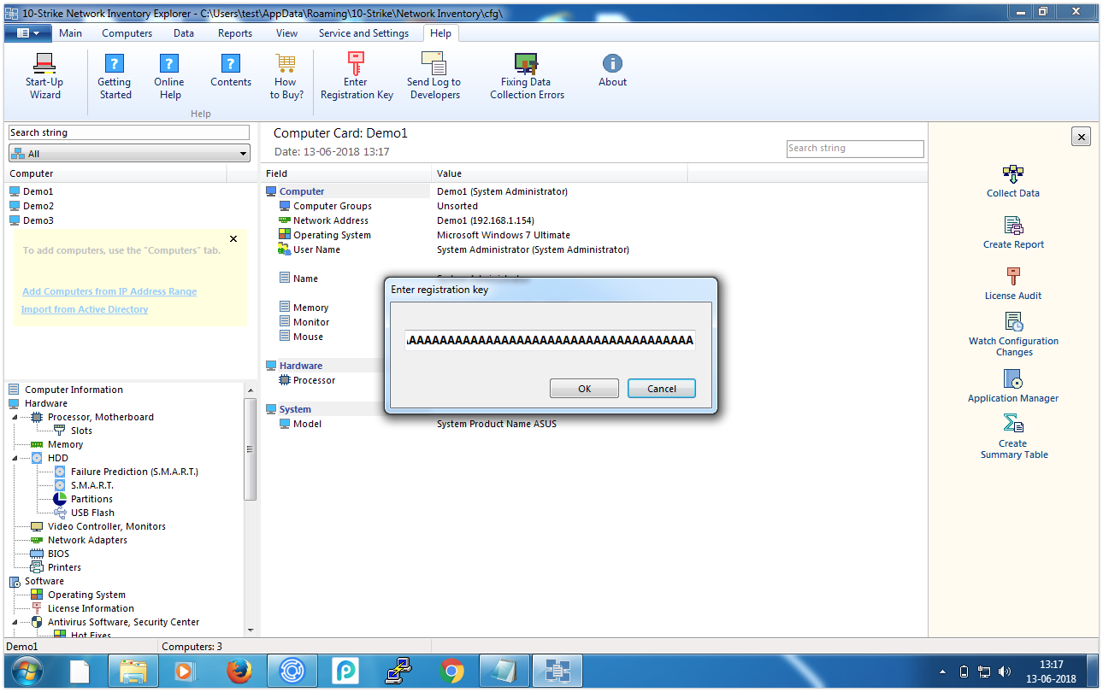Open the Service and Settings tab
This screenshot has height=692, width=1103.
tap(363, 33)
